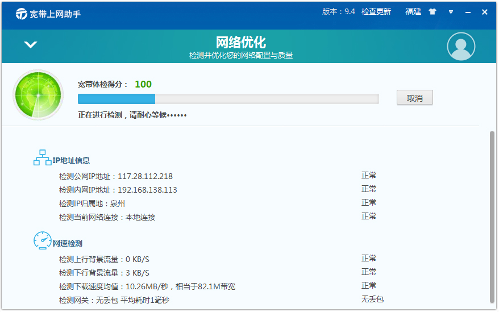Viewport: 499px width, 312px height.
Task: Click the IP地址信息 network icon
Action: [42, 158]
